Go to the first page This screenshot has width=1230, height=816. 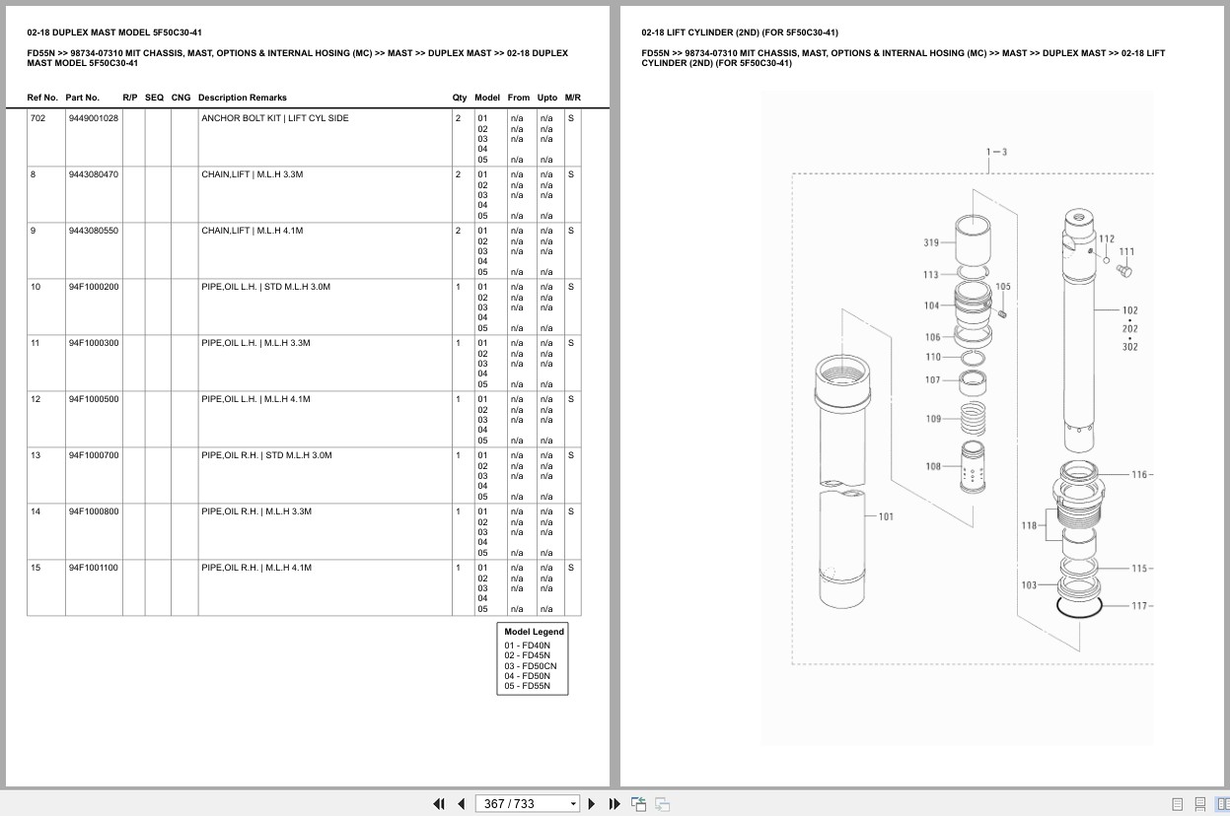click(439, 804)
